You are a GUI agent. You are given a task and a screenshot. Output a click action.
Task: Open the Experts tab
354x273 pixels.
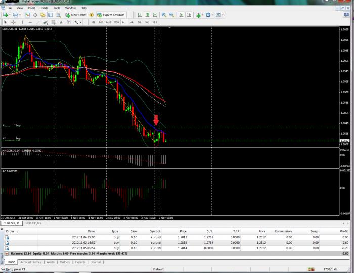80,262
